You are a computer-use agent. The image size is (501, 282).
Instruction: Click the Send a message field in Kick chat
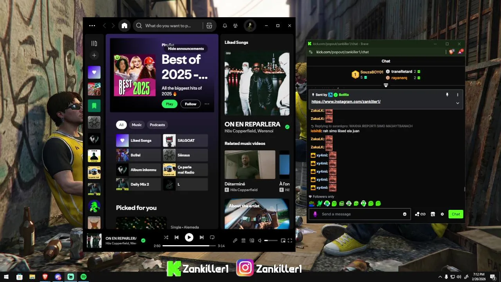point(360,214)
